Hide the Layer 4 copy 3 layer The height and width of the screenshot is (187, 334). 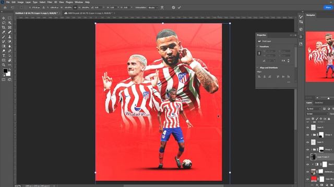[307, 157]
